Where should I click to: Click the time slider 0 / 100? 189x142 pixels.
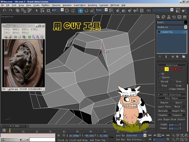(x=14, y=126)
